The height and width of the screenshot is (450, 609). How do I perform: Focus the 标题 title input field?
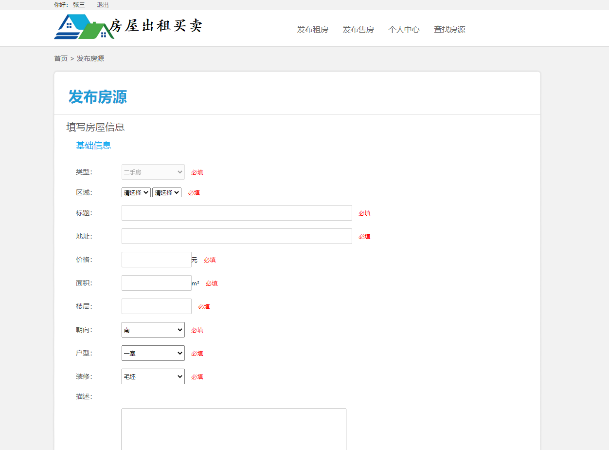[x=236, y=212]
